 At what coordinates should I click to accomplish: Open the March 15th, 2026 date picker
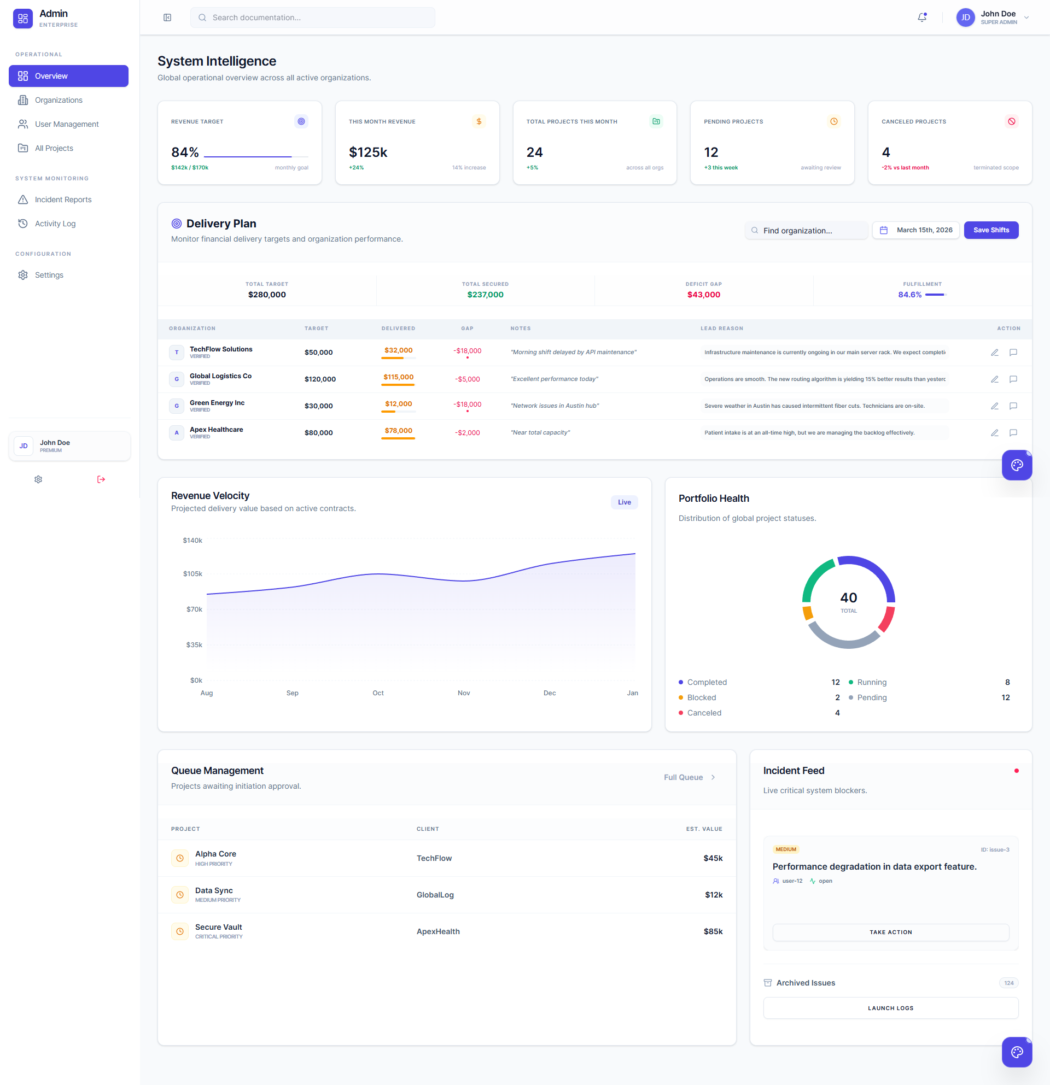click(916, 230)
